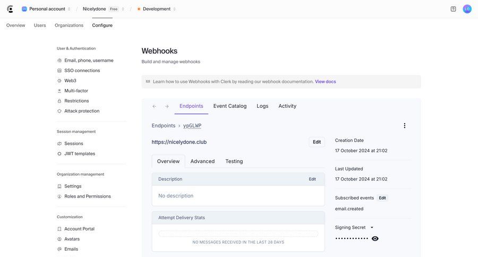The width and height of the screenshot is (478, 257).
Task: Open Email, phone, username settings
Action: [89, 61]
